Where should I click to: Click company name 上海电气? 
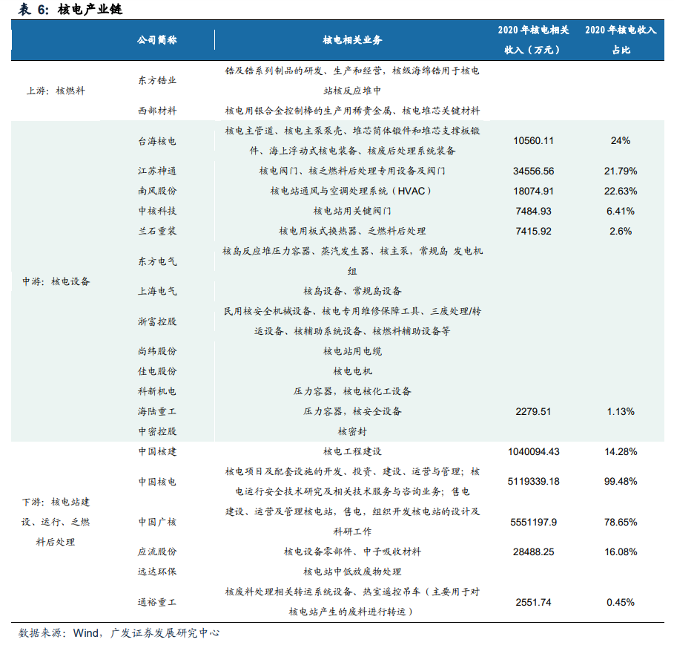(x=157, y=291)
